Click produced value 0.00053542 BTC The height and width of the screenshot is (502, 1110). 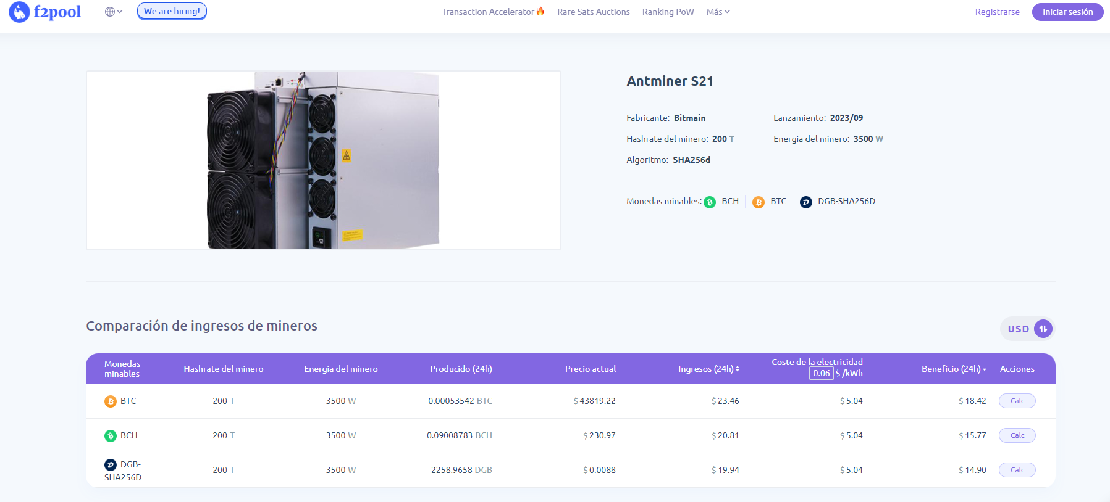[460, 401]
